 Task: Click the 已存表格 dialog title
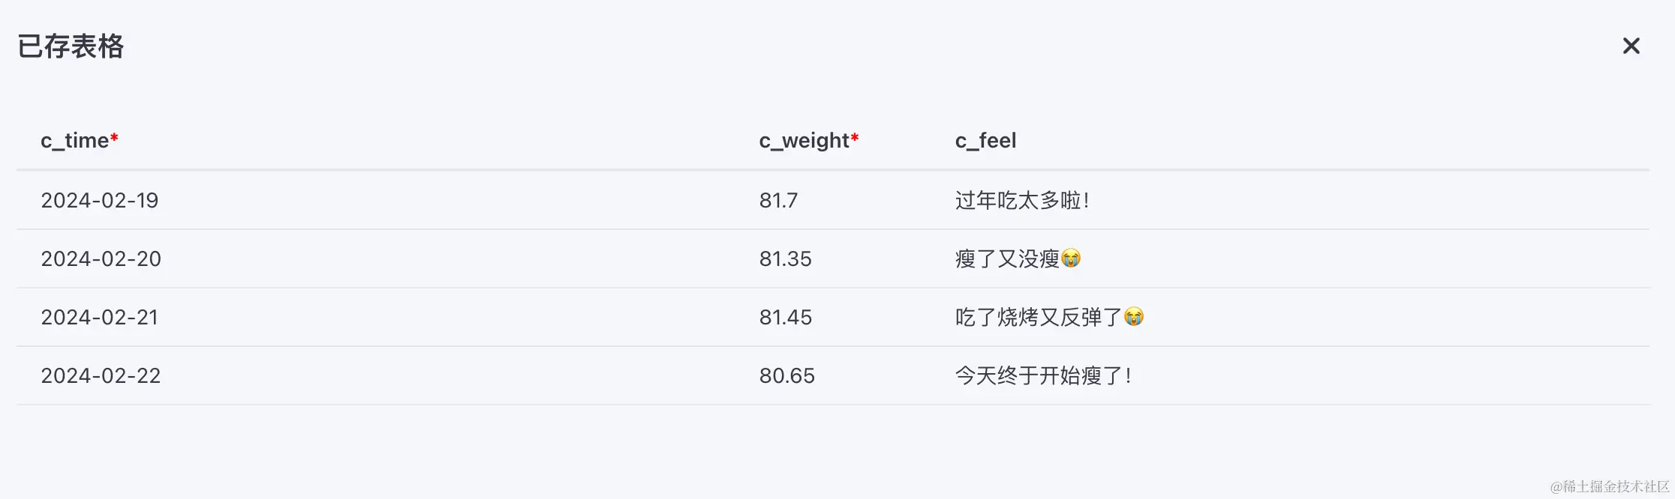tap(71, 46)
